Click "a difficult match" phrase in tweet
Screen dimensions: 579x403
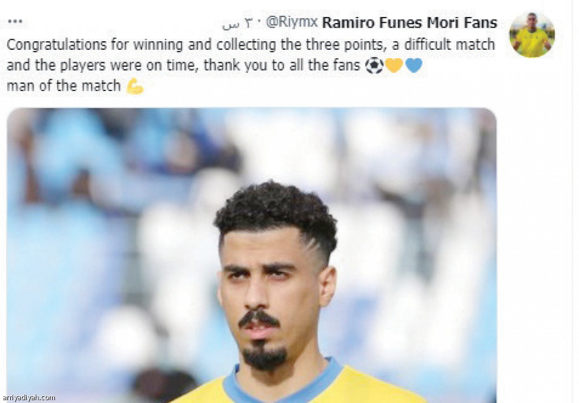443,44
